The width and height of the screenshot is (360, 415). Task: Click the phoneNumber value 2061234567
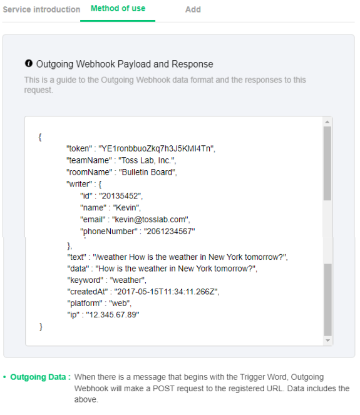(x=170, y=232)
